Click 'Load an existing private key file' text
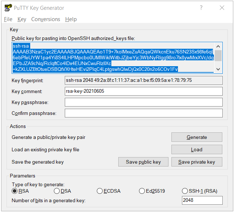The height and width of the screenshot is (212, 234). pyautogui.click(x=45, y=149)
